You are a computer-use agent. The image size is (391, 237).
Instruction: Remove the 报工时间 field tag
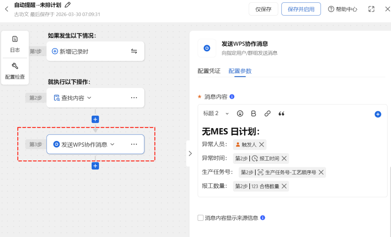pos(284,158)
